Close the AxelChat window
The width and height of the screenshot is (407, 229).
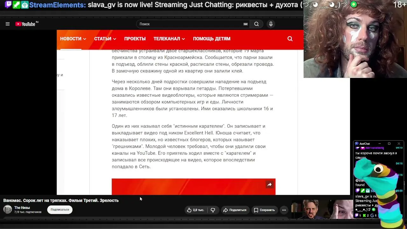click(399, 144)
